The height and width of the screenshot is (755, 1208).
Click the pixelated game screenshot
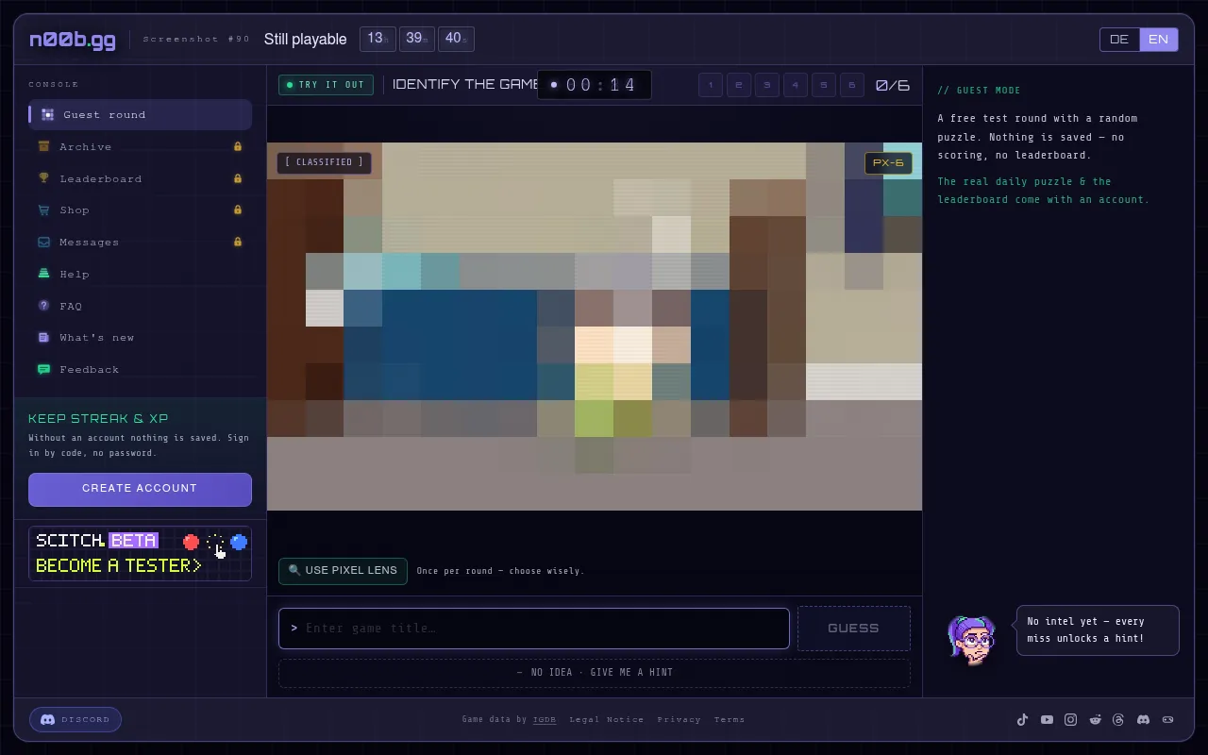pos(595,327)
